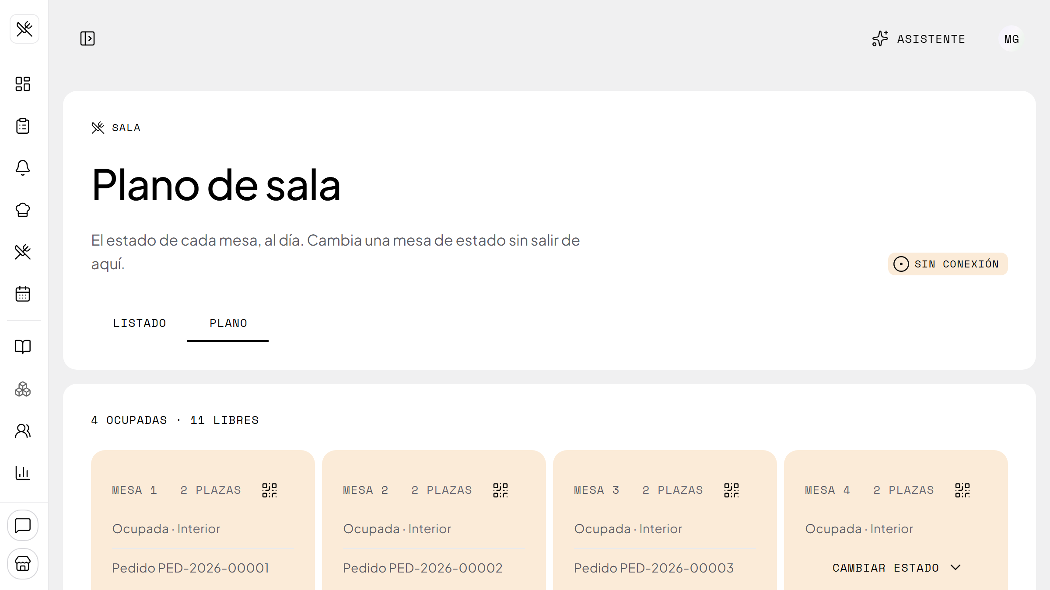
Task: Open the menu book icon in sidebar
Action: (23, 347)
